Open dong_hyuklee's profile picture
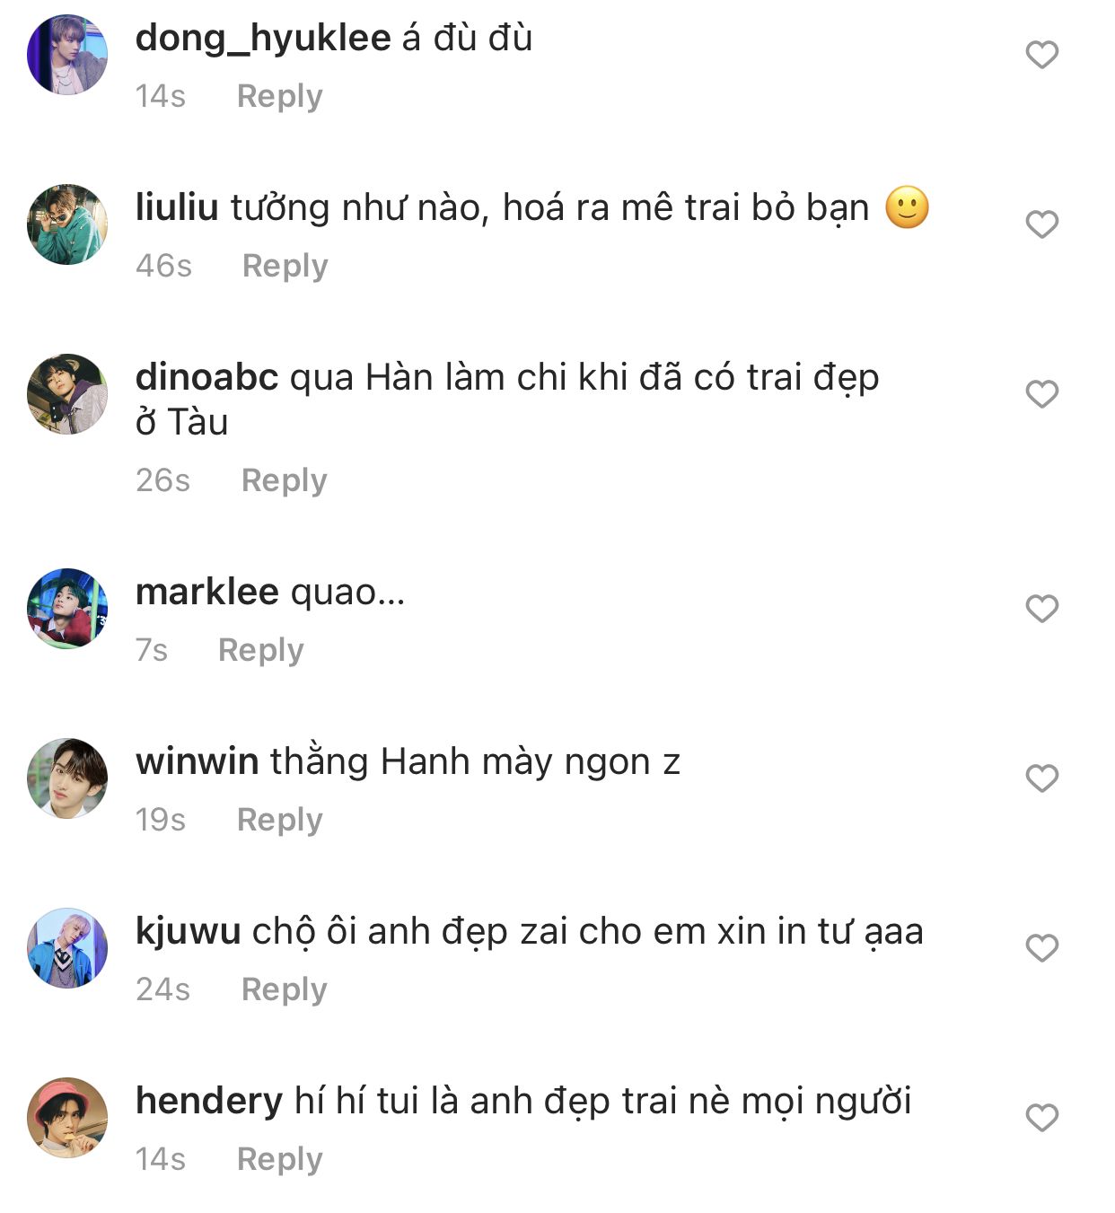 pos(67,55)
